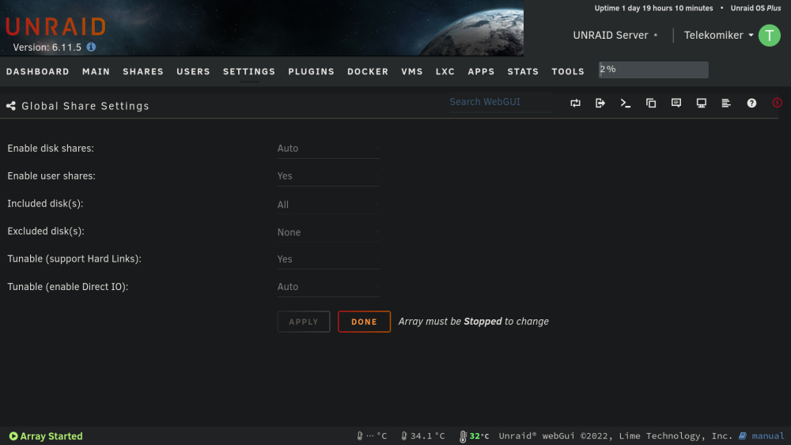The width and height of the screenshot is (791, 445).
Task: Click the share icon beside Global Share Settings
Action: [10, 106]
